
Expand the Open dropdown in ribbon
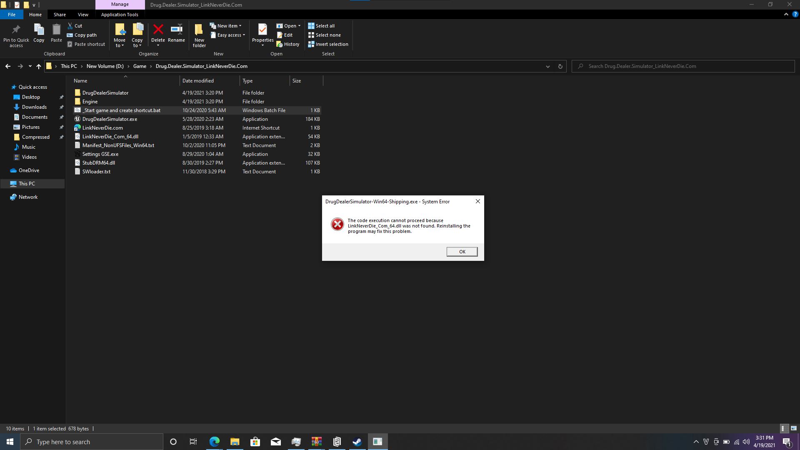point(300,25)
